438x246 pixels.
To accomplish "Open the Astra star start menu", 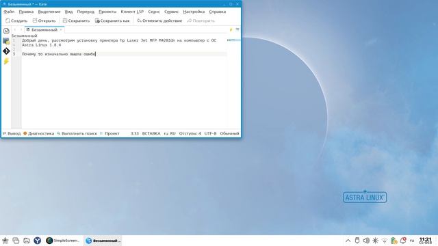I will pyautogui.click(x=5, y=241).
